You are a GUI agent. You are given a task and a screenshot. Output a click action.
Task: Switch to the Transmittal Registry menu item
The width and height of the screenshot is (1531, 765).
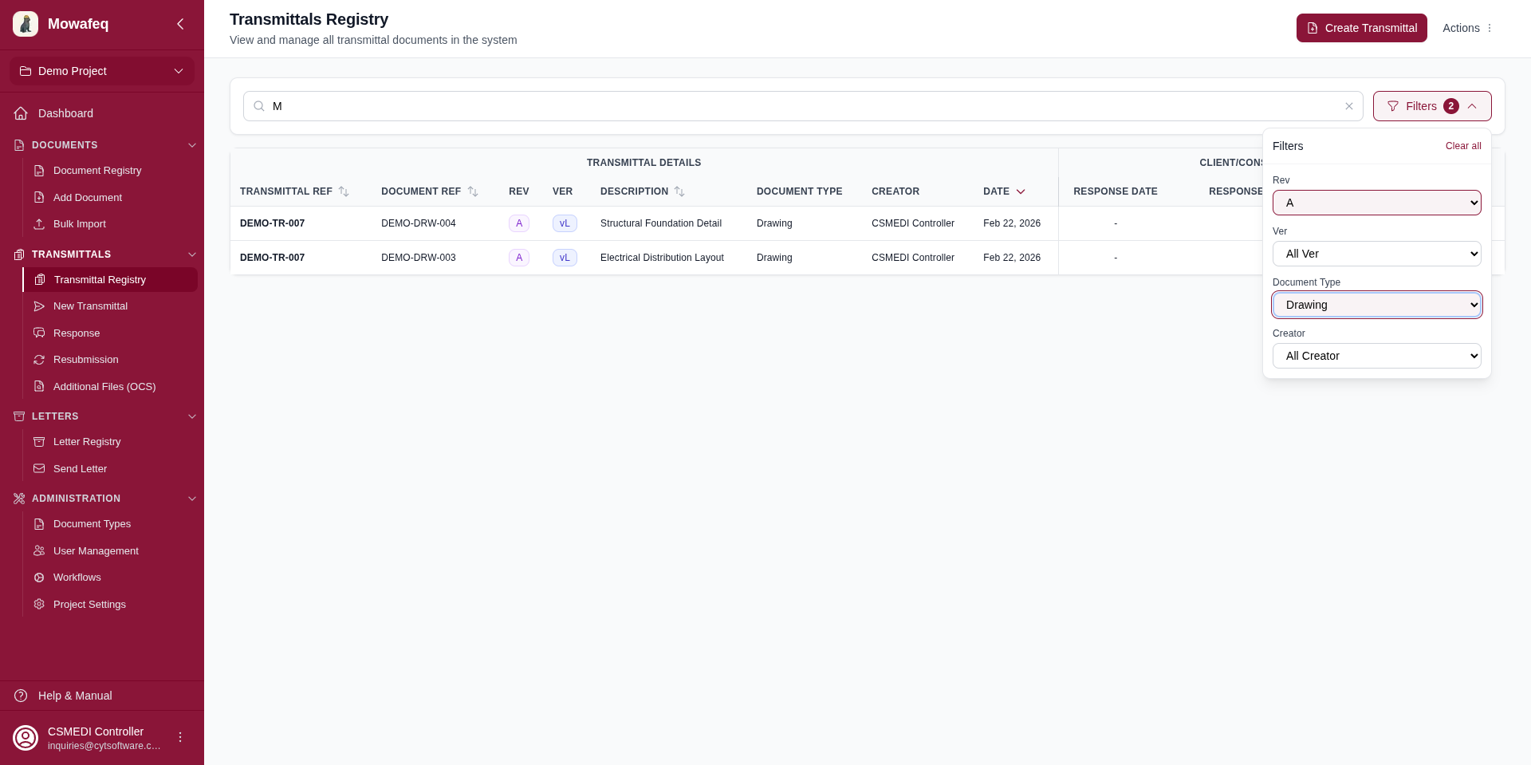pos(100,279)
